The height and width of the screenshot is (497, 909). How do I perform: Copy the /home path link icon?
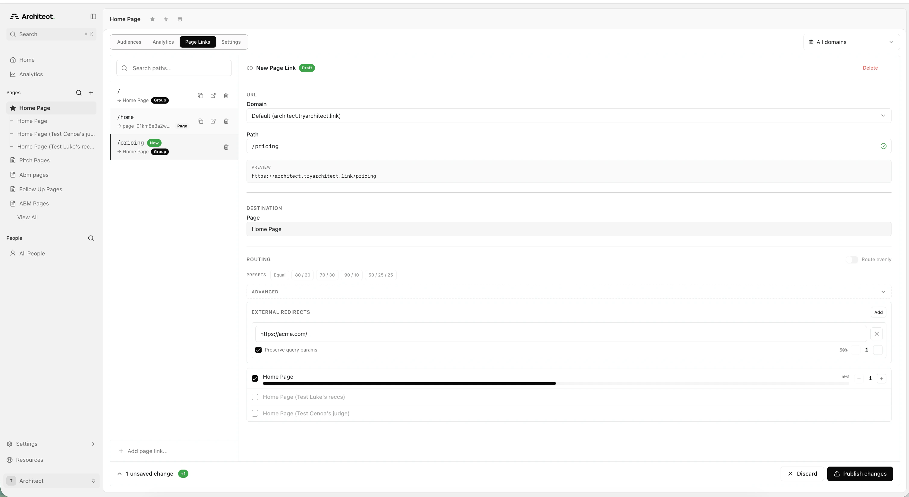tap(200, 121)
